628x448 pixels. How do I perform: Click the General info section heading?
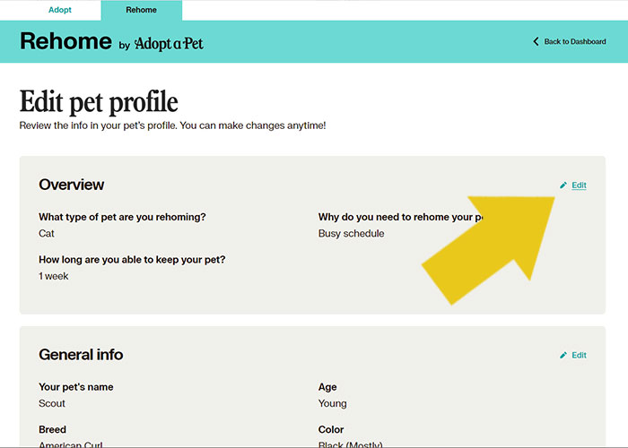81,355
